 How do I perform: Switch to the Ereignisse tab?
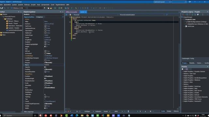click(40, 17)
